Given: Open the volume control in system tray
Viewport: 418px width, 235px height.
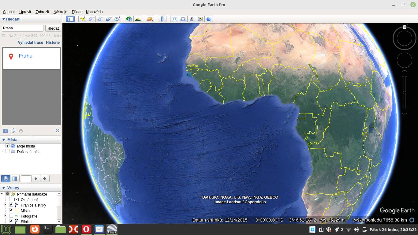Looking at the screenshot, I should click(356, 229).
